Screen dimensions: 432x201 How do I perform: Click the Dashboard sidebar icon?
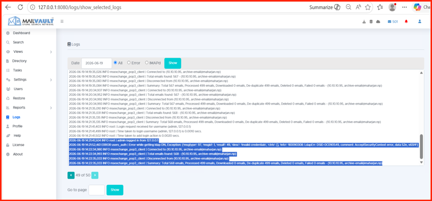coord(8,33)
